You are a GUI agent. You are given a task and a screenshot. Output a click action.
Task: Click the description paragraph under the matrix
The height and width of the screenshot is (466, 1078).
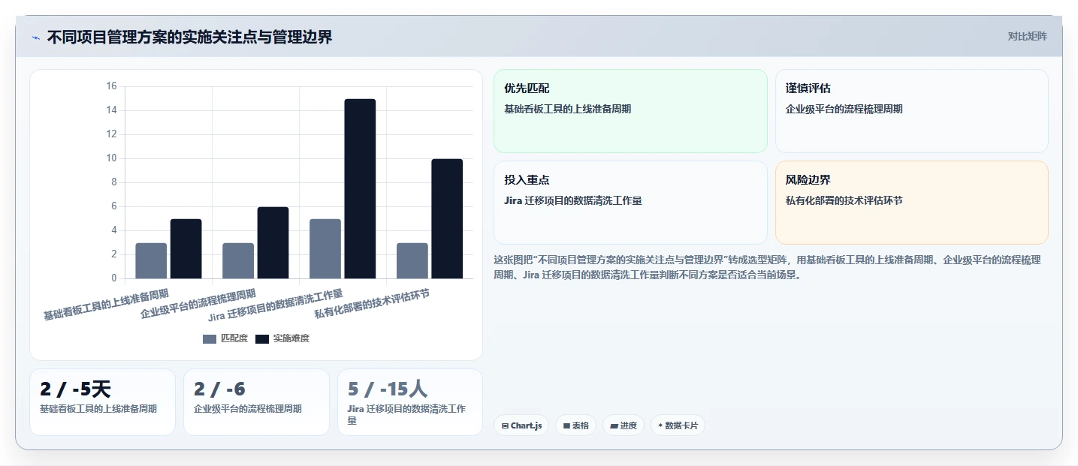(767, 267)
